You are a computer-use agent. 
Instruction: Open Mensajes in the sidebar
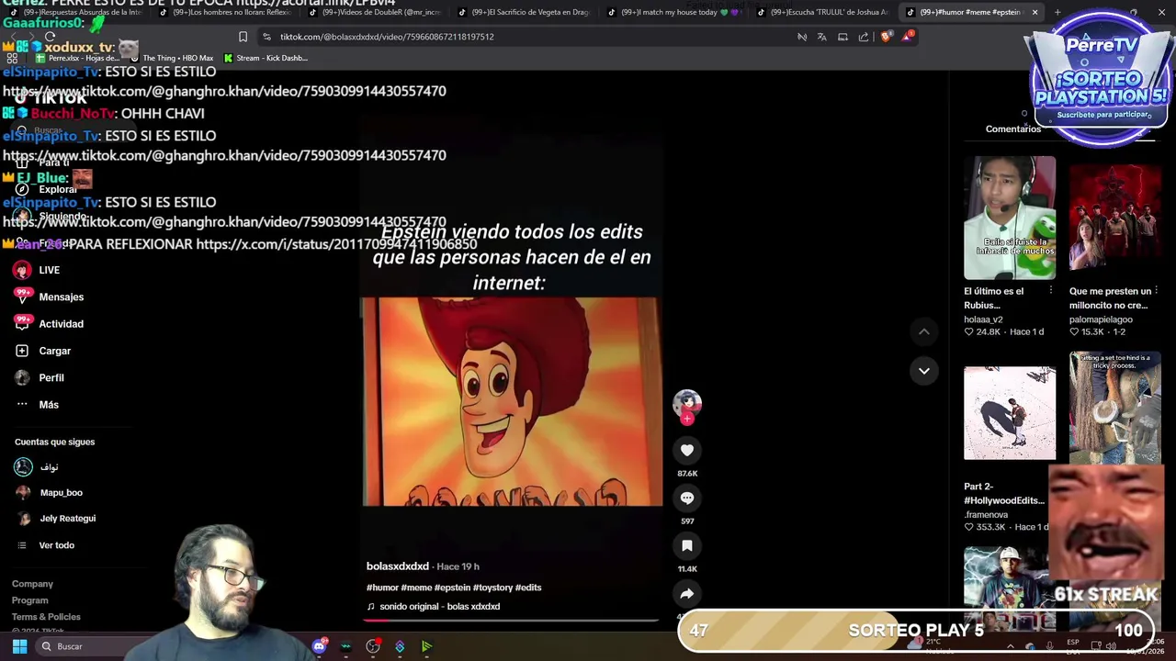62,297
